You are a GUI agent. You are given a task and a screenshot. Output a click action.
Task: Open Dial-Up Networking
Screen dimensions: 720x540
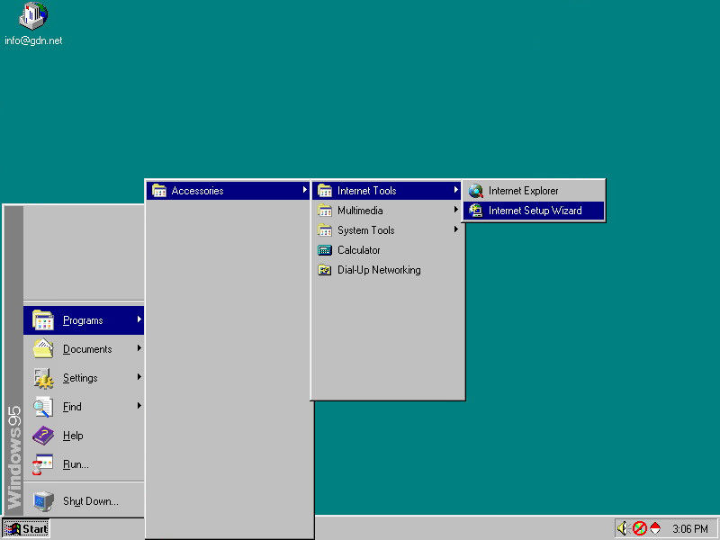click(x=378, y=270)
